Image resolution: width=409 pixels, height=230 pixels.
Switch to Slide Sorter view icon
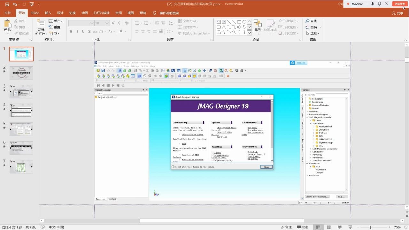[x=328, y=227]
